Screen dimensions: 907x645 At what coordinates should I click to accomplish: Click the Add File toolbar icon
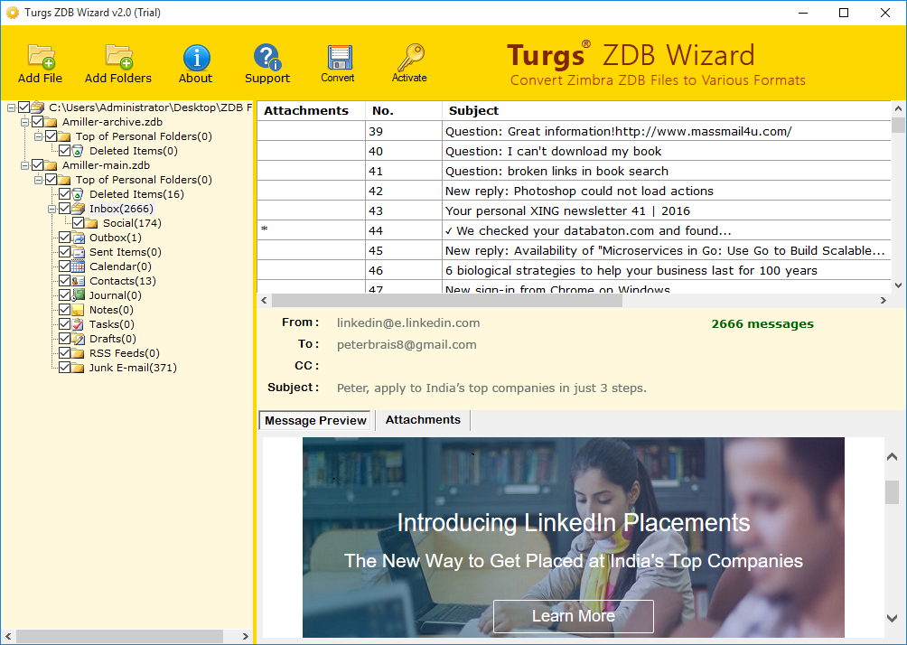coord(41,56)
